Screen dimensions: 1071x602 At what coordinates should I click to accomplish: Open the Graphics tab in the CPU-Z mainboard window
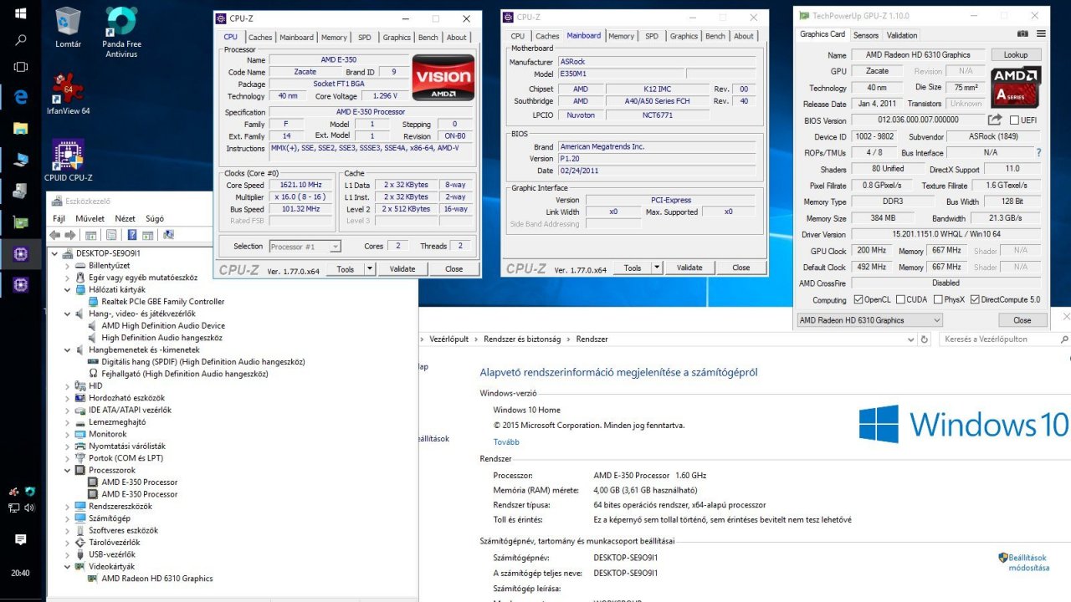(x=684, y=36)
